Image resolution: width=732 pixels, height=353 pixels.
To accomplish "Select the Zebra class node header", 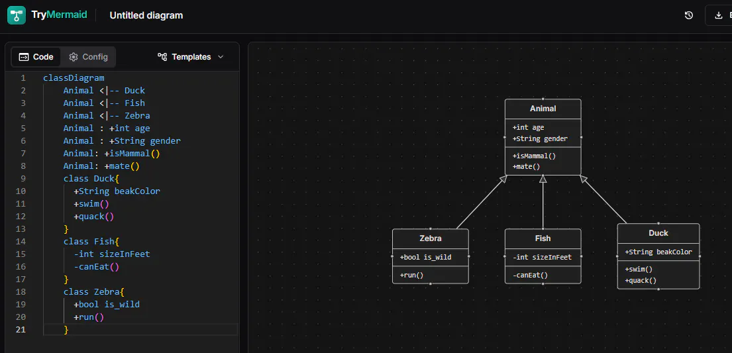I will click(431, 238).
